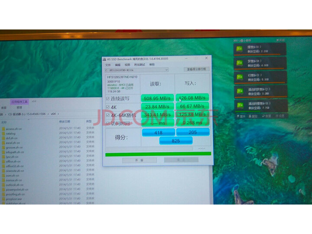
Task: Click the 66.67 MB/s 4K write result
Action: (192, 106)
